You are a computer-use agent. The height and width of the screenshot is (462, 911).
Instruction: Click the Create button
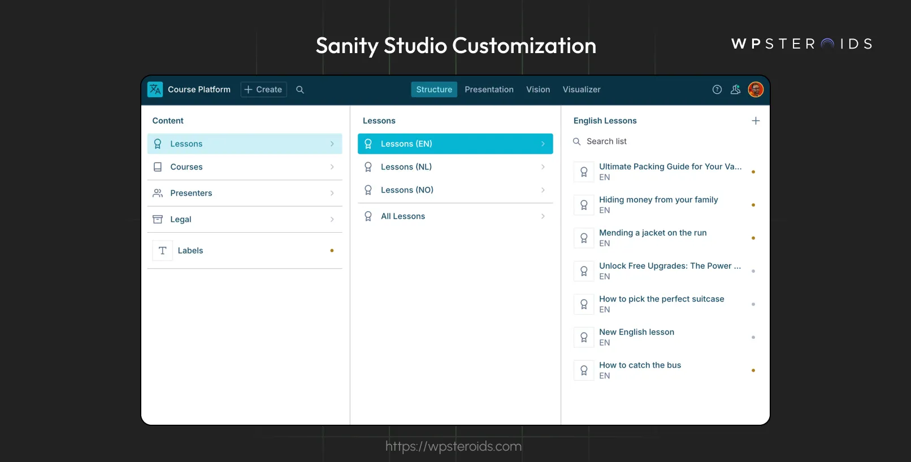[264, 89]
